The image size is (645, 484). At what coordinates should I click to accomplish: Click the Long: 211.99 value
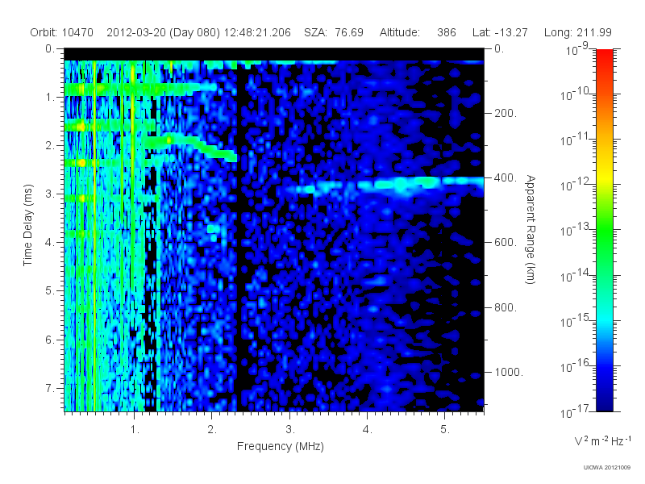click(x=577, y=32)
